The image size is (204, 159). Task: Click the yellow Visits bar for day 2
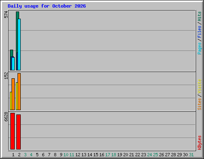[x=17, y=96]
